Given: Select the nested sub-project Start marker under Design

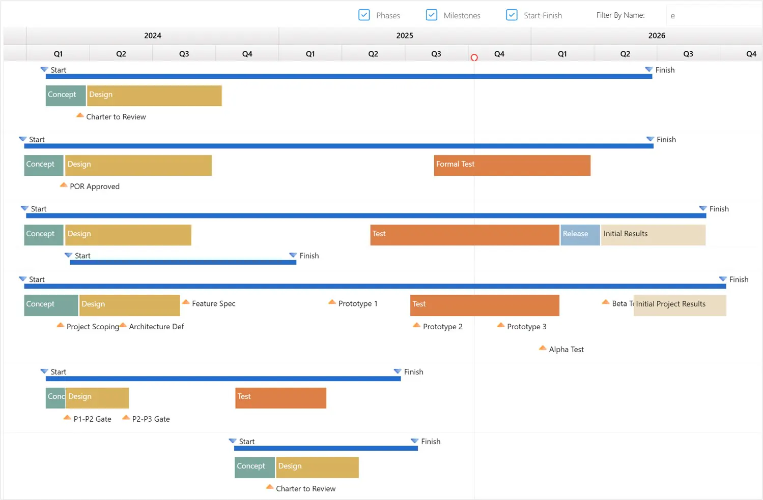Looking at the screenshot, I should 68,255.
